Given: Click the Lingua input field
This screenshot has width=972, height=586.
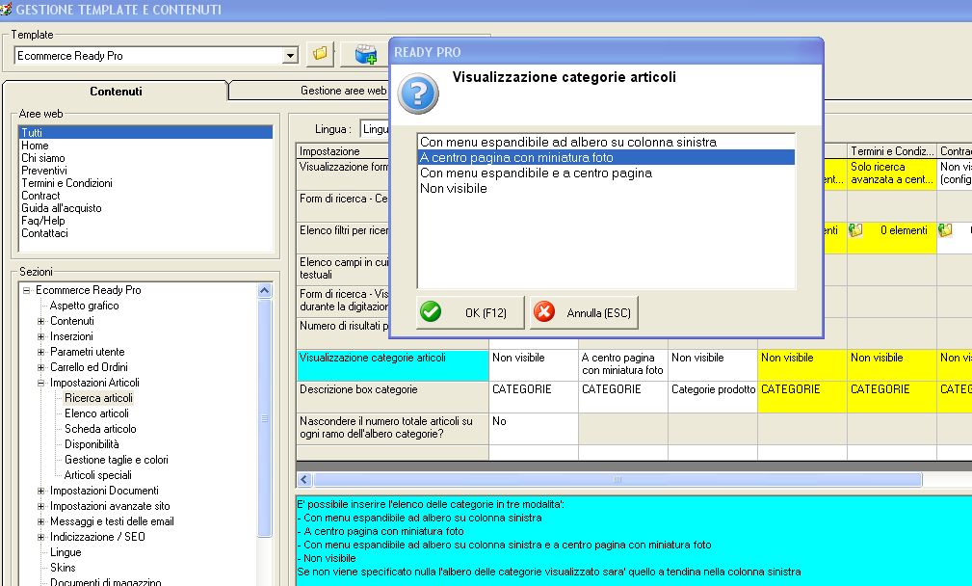Looking at the screenshot, I should pos(375,129).
